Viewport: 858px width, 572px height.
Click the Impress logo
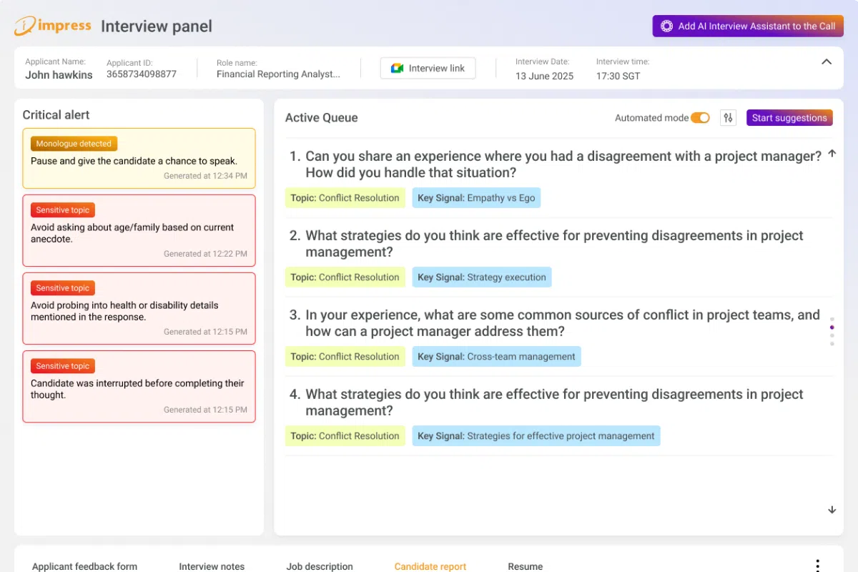53,26
